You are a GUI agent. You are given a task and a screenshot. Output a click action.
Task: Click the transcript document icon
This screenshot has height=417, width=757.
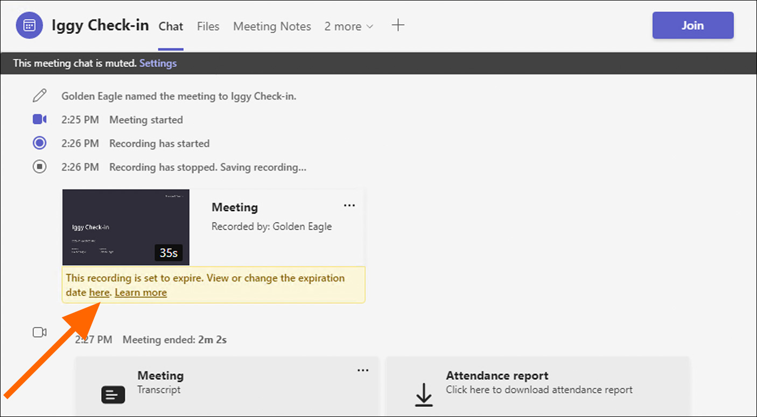coord(113,395)
